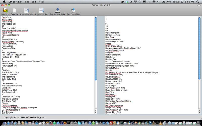This screenshot has width=202, height=126.
Task: Click 'Rango (2011 film)' in left list
Action: (9, 39)
